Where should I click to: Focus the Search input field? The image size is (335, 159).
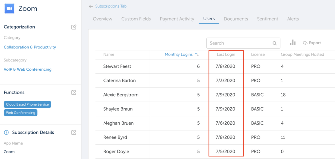tap(243, 43)
